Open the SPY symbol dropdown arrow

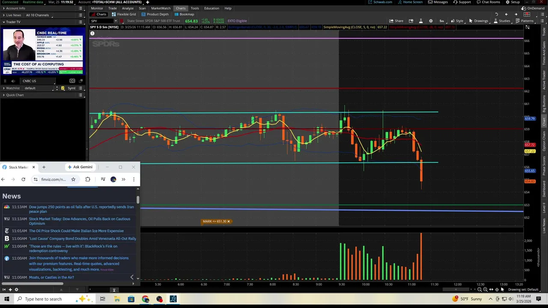[116, 21]
